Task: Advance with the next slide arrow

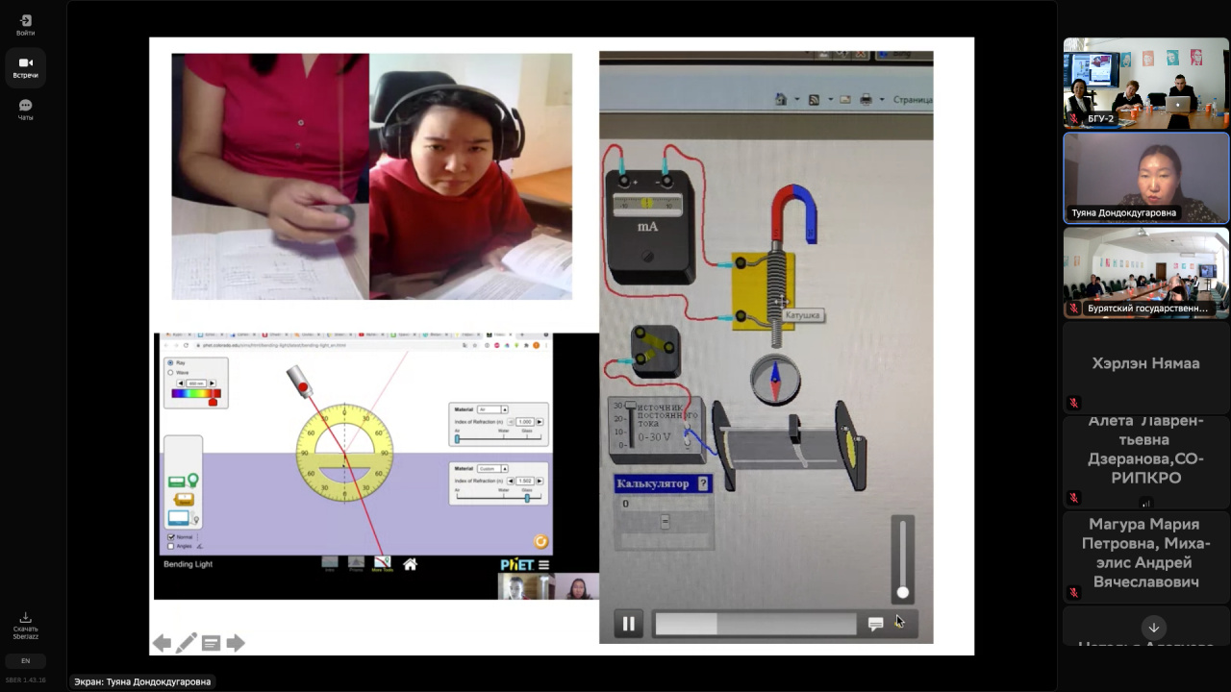Action: point(236,643)
